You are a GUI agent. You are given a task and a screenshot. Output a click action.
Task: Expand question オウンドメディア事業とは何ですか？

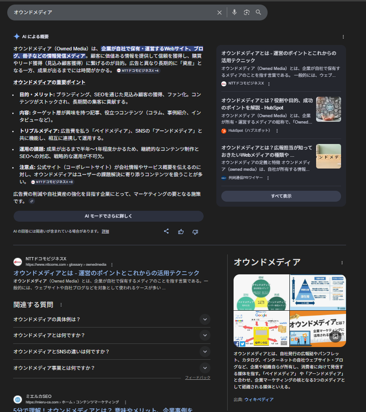tap(205, 368)
